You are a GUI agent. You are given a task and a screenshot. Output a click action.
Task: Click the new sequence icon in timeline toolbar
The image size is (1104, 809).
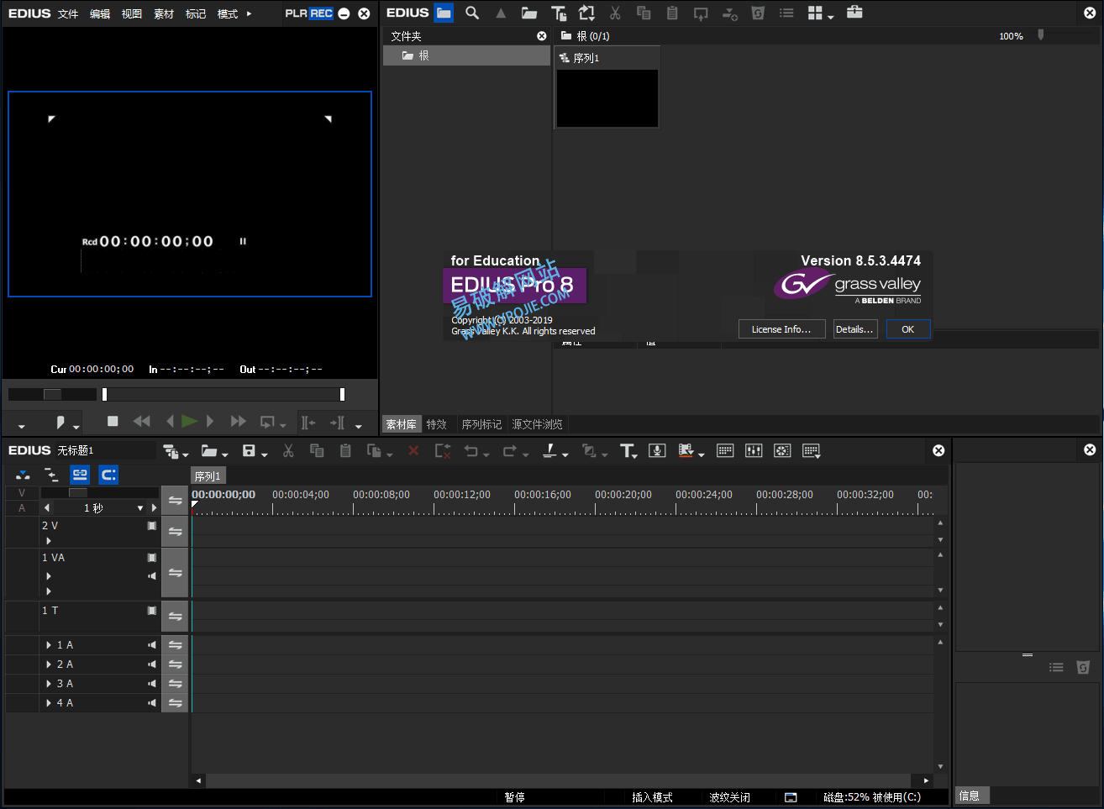point(171,451)
